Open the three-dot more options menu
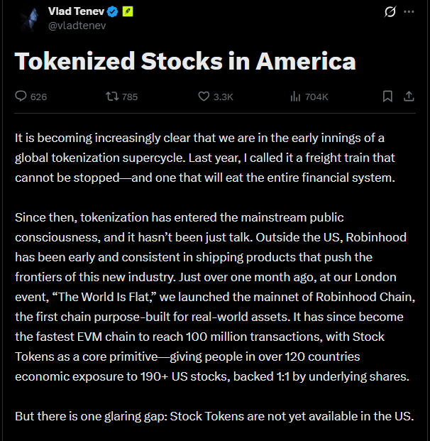The image size is (430, 441). coord(409,12)
